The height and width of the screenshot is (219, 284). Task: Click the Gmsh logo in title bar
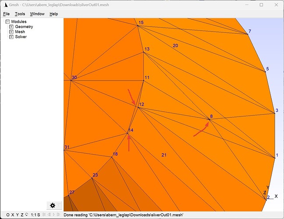point(6,5)
